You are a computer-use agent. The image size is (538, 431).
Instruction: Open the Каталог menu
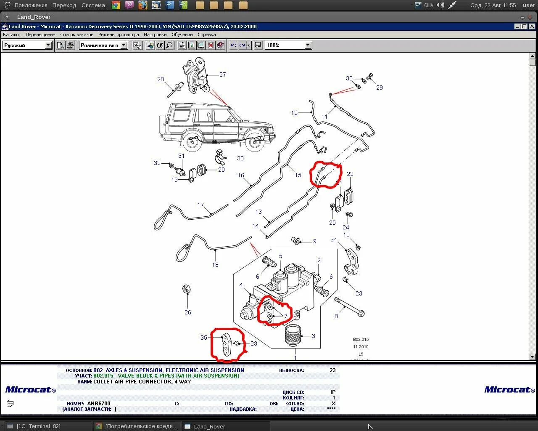(12, 35)
